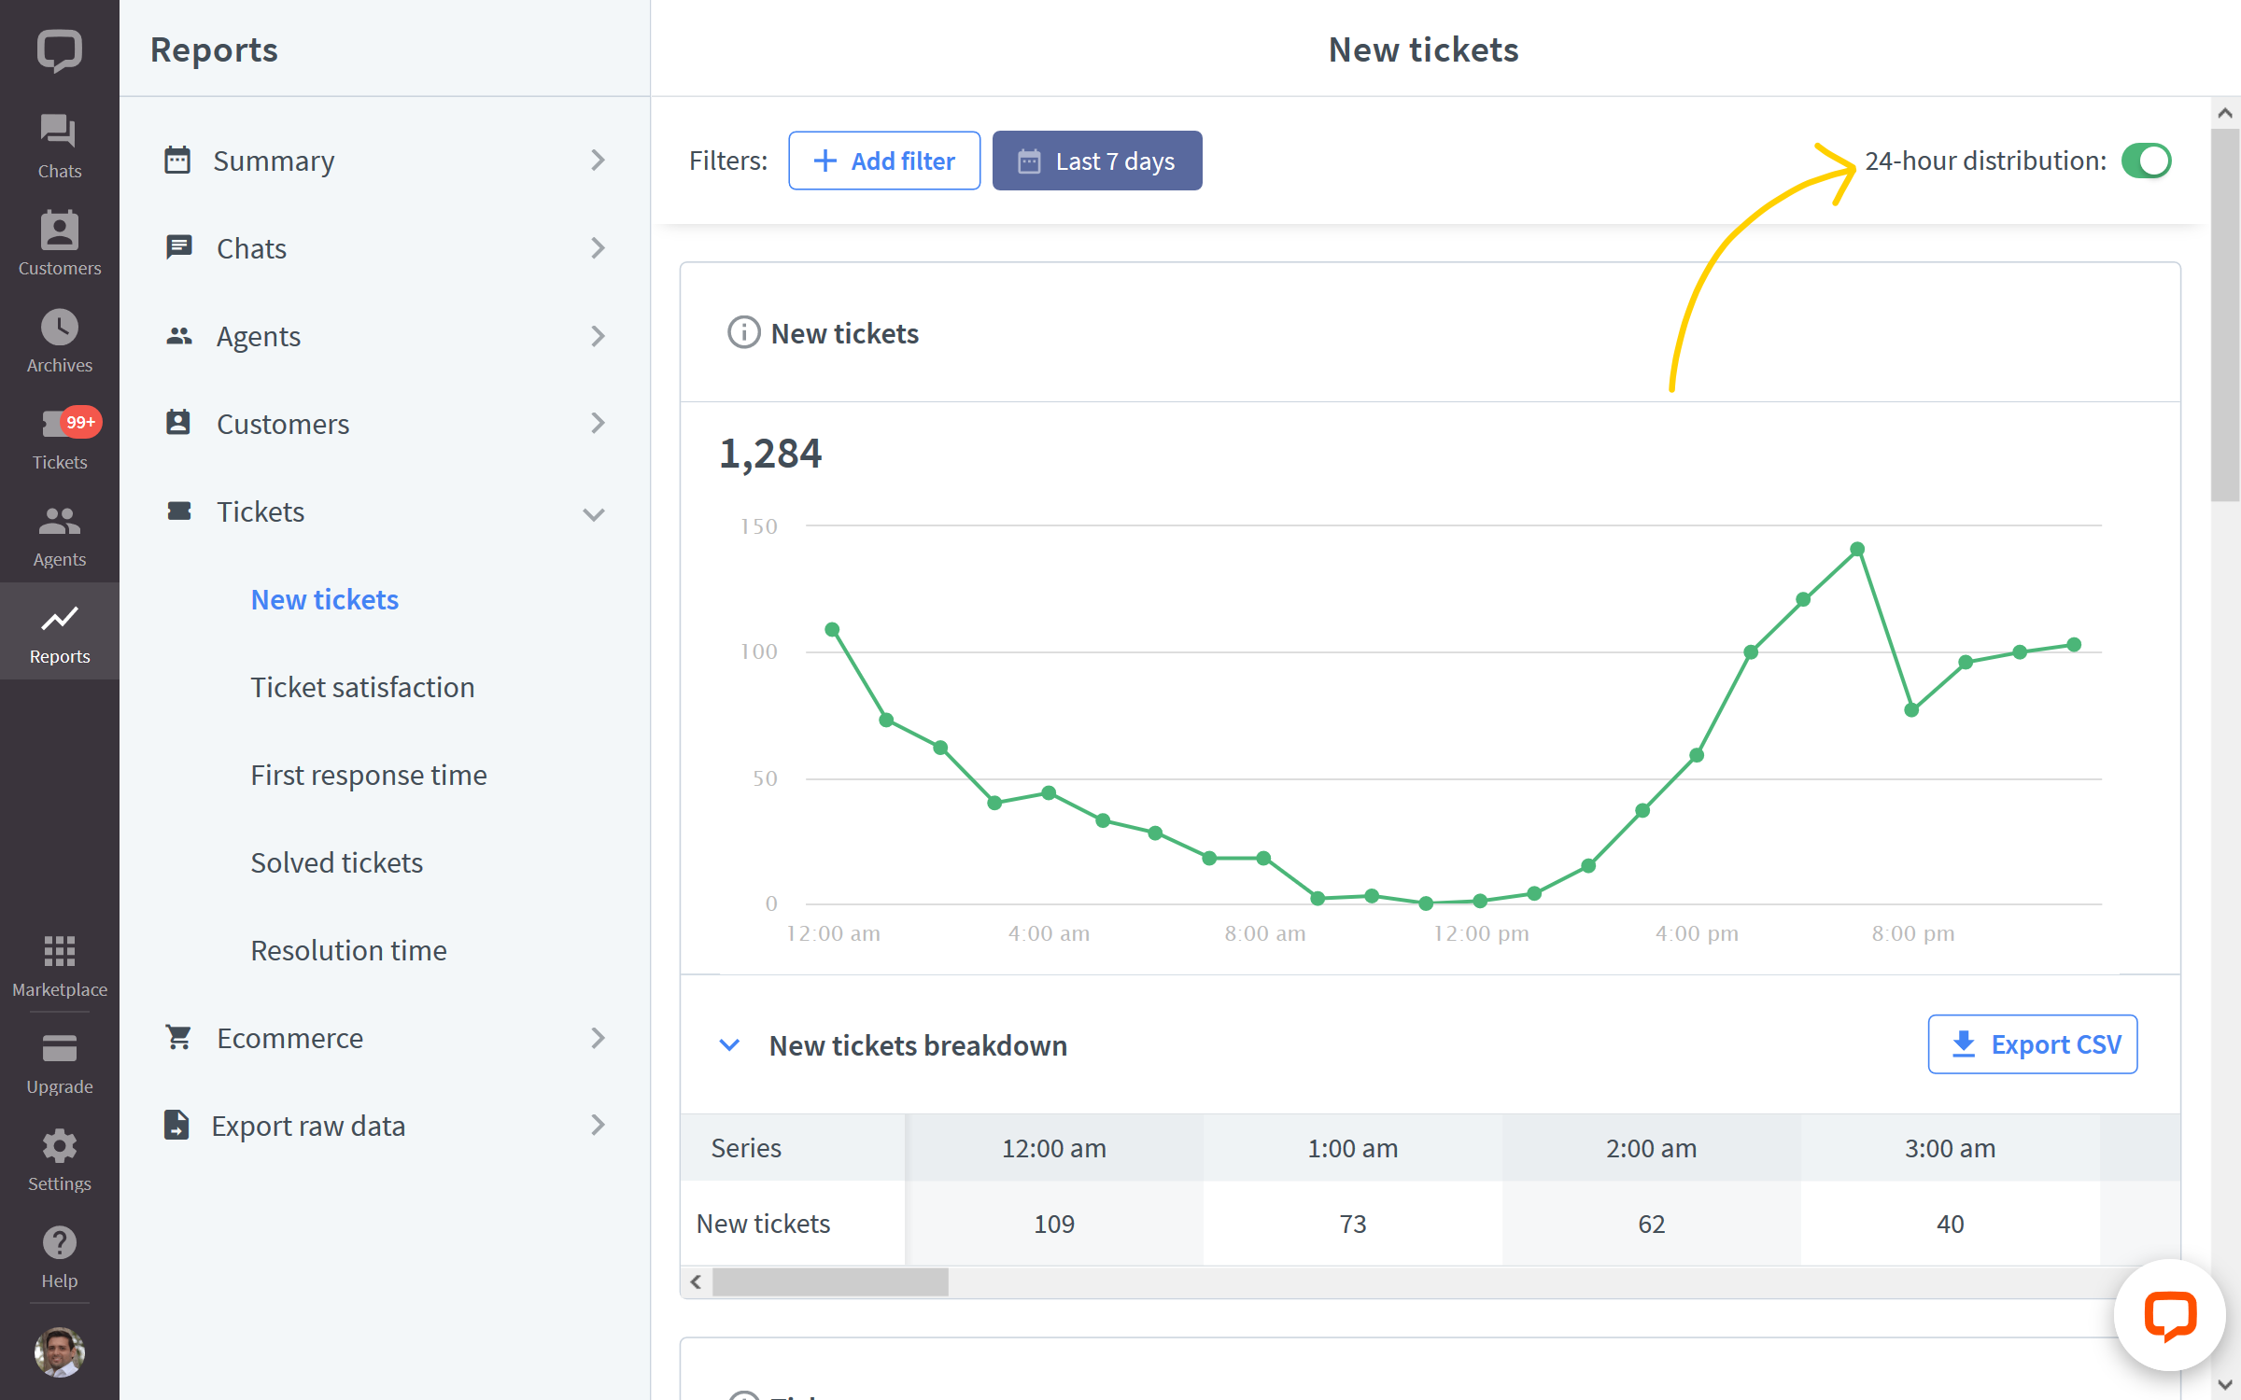
Task: Click the table cell showing 40
Action: 1950,1223
